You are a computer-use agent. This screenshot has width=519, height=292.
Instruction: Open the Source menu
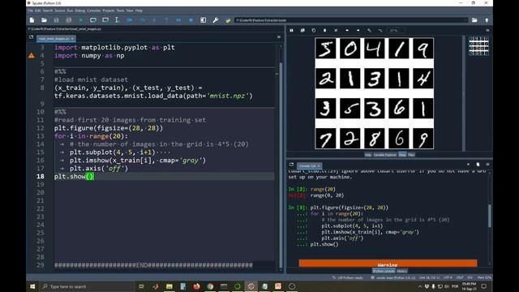coord(60,11)
